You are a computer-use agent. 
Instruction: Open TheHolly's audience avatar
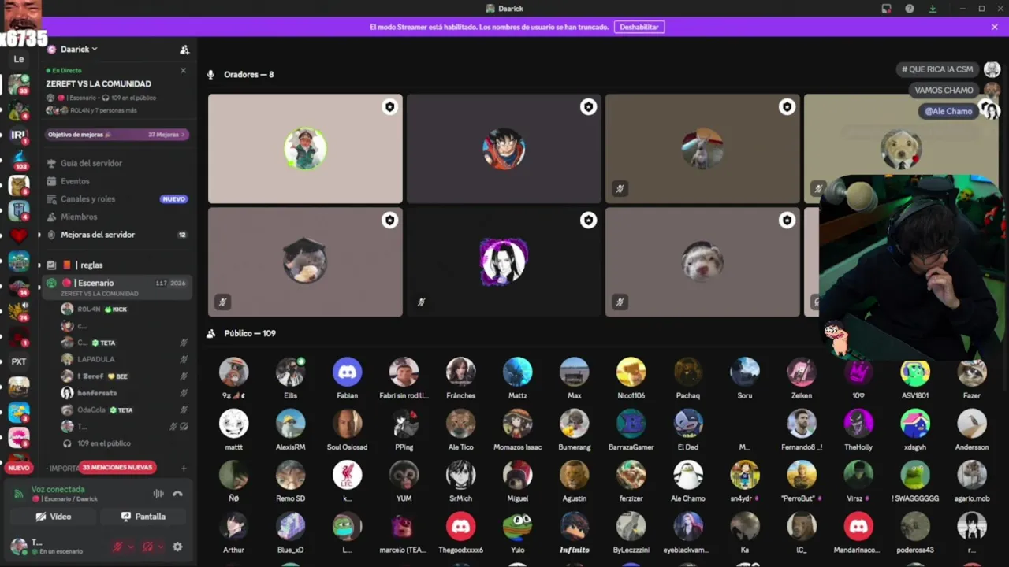pyautogui.click(x=858, y=424)
